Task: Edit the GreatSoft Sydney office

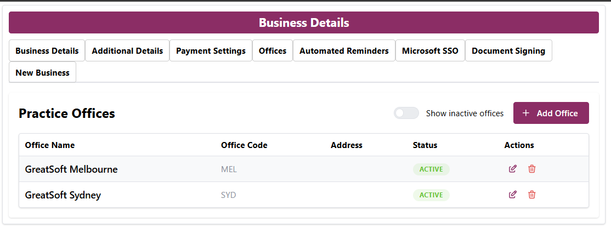Action: (513, 195)
